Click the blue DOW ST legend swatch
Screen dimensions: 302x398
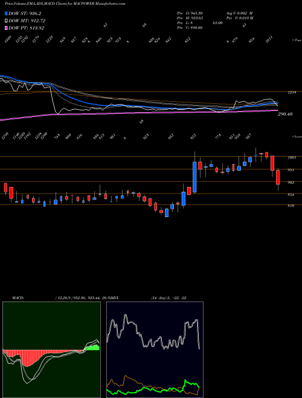[x=6, y=14]
